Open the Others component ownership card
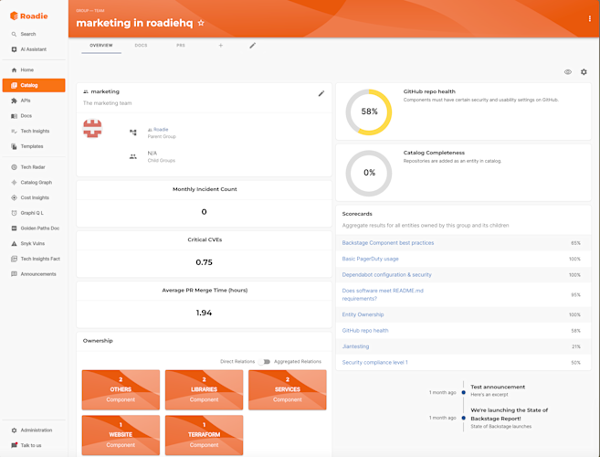600x457 pixels. tap(121, 390)
